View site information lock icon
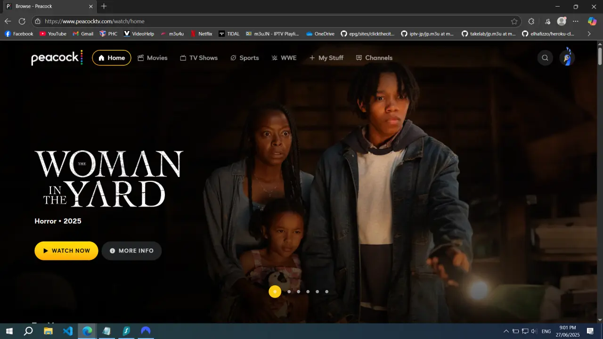 click(x=38, y=21)
